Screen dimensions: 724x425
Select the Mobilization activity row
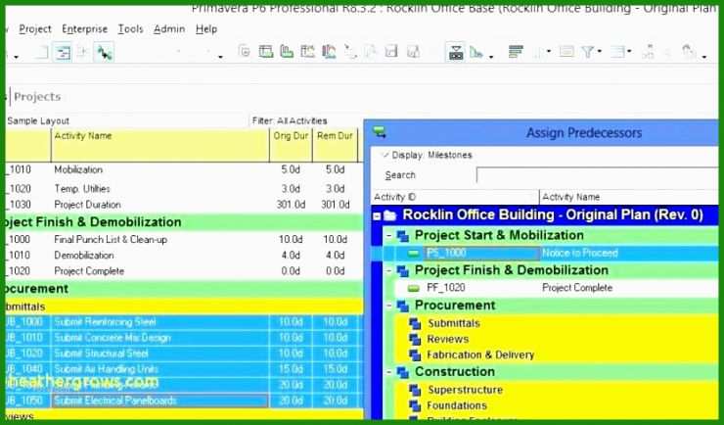pyautogui.click(x=184, y=170)
